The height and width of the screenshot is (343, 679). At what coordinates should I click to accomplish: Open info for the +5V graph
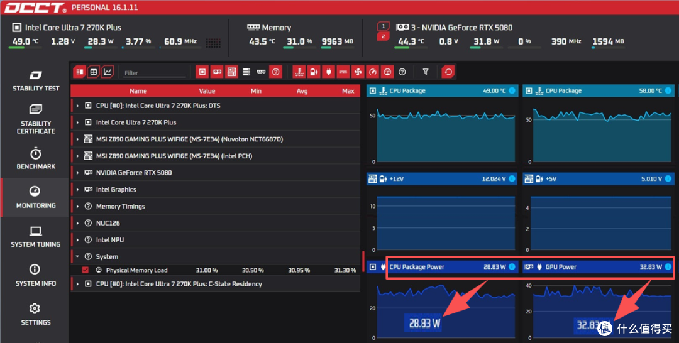point(668,178)
